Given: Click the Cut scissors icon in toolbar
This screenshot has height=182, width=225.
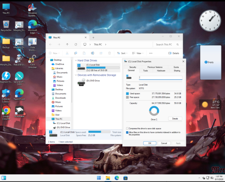Looking at the screenshot, I should 67,53.
